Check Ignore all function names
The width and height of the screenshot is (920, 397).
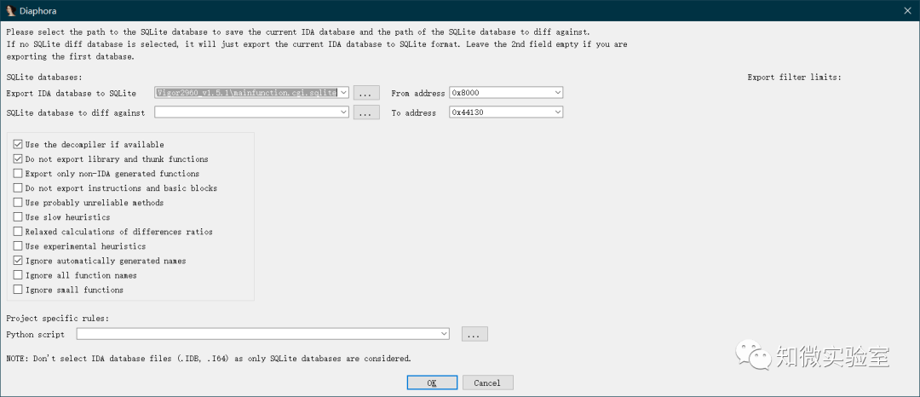click(x=18, y=275)
